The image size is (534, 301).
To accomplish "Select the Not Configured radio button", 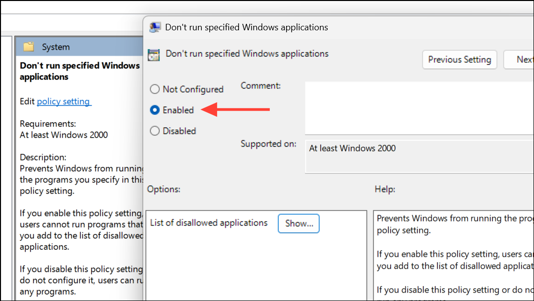I will click(155, 89).
